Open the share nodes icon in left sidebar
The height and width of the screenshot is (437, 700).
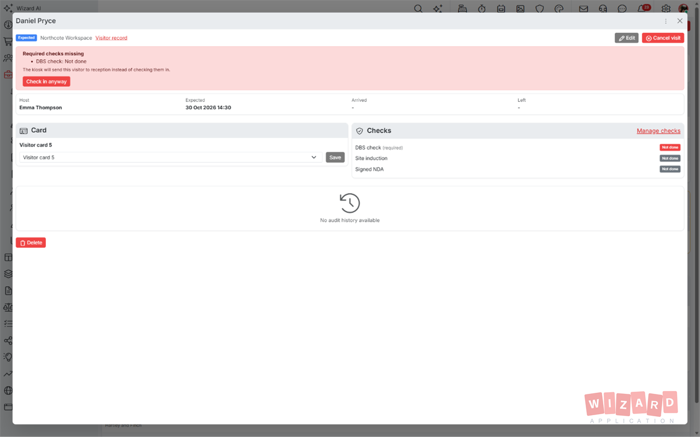tap(8, 341)
